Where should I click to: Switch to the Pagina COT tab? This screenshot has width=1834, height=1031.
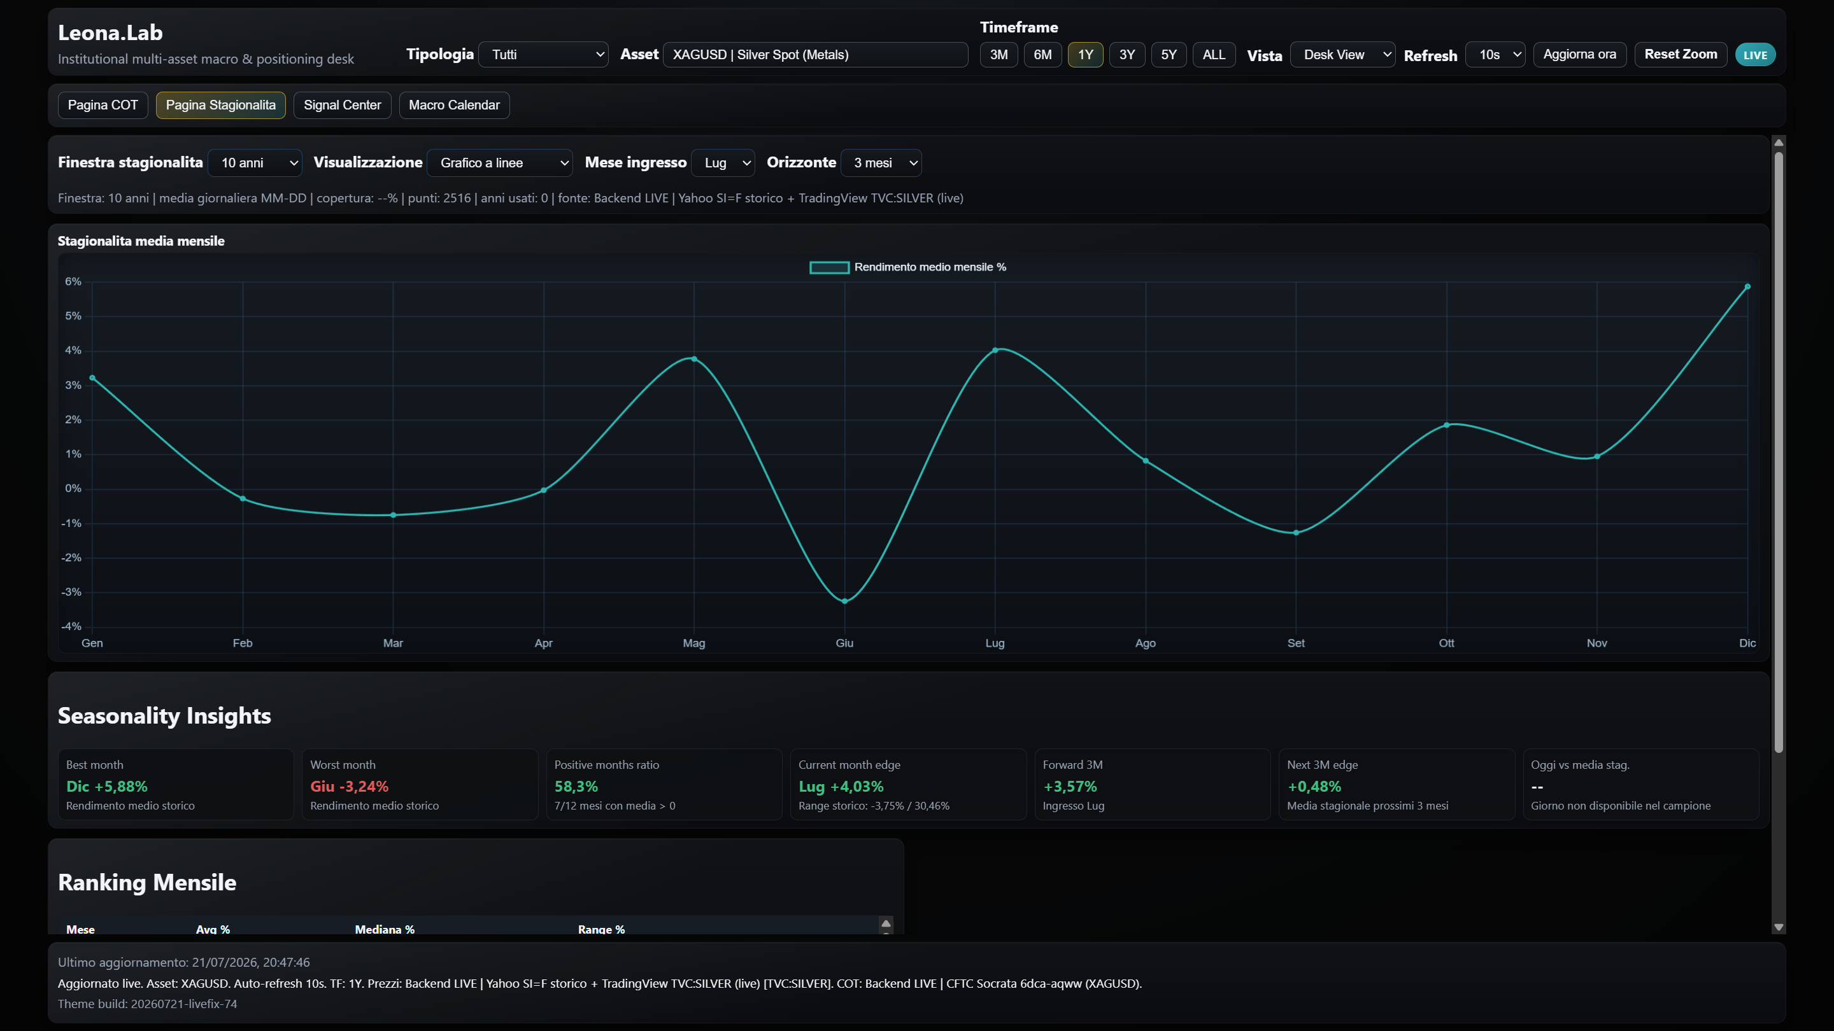point(103,105)
